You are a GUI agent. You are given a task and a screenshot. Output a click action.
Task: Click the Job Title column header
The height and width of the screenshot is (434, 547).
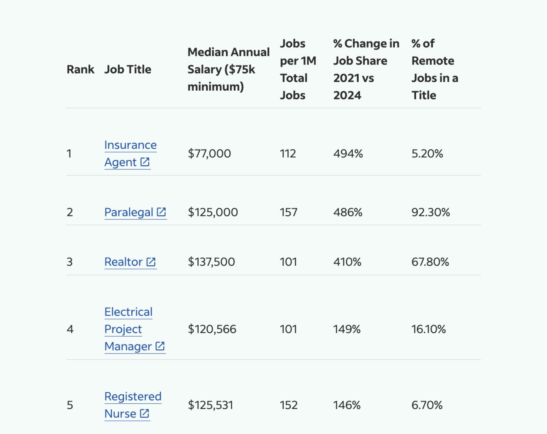pyautogui.click(x=128, y=69)
